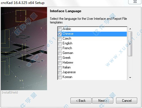Enable the Greek checkbox

point(60,58)
